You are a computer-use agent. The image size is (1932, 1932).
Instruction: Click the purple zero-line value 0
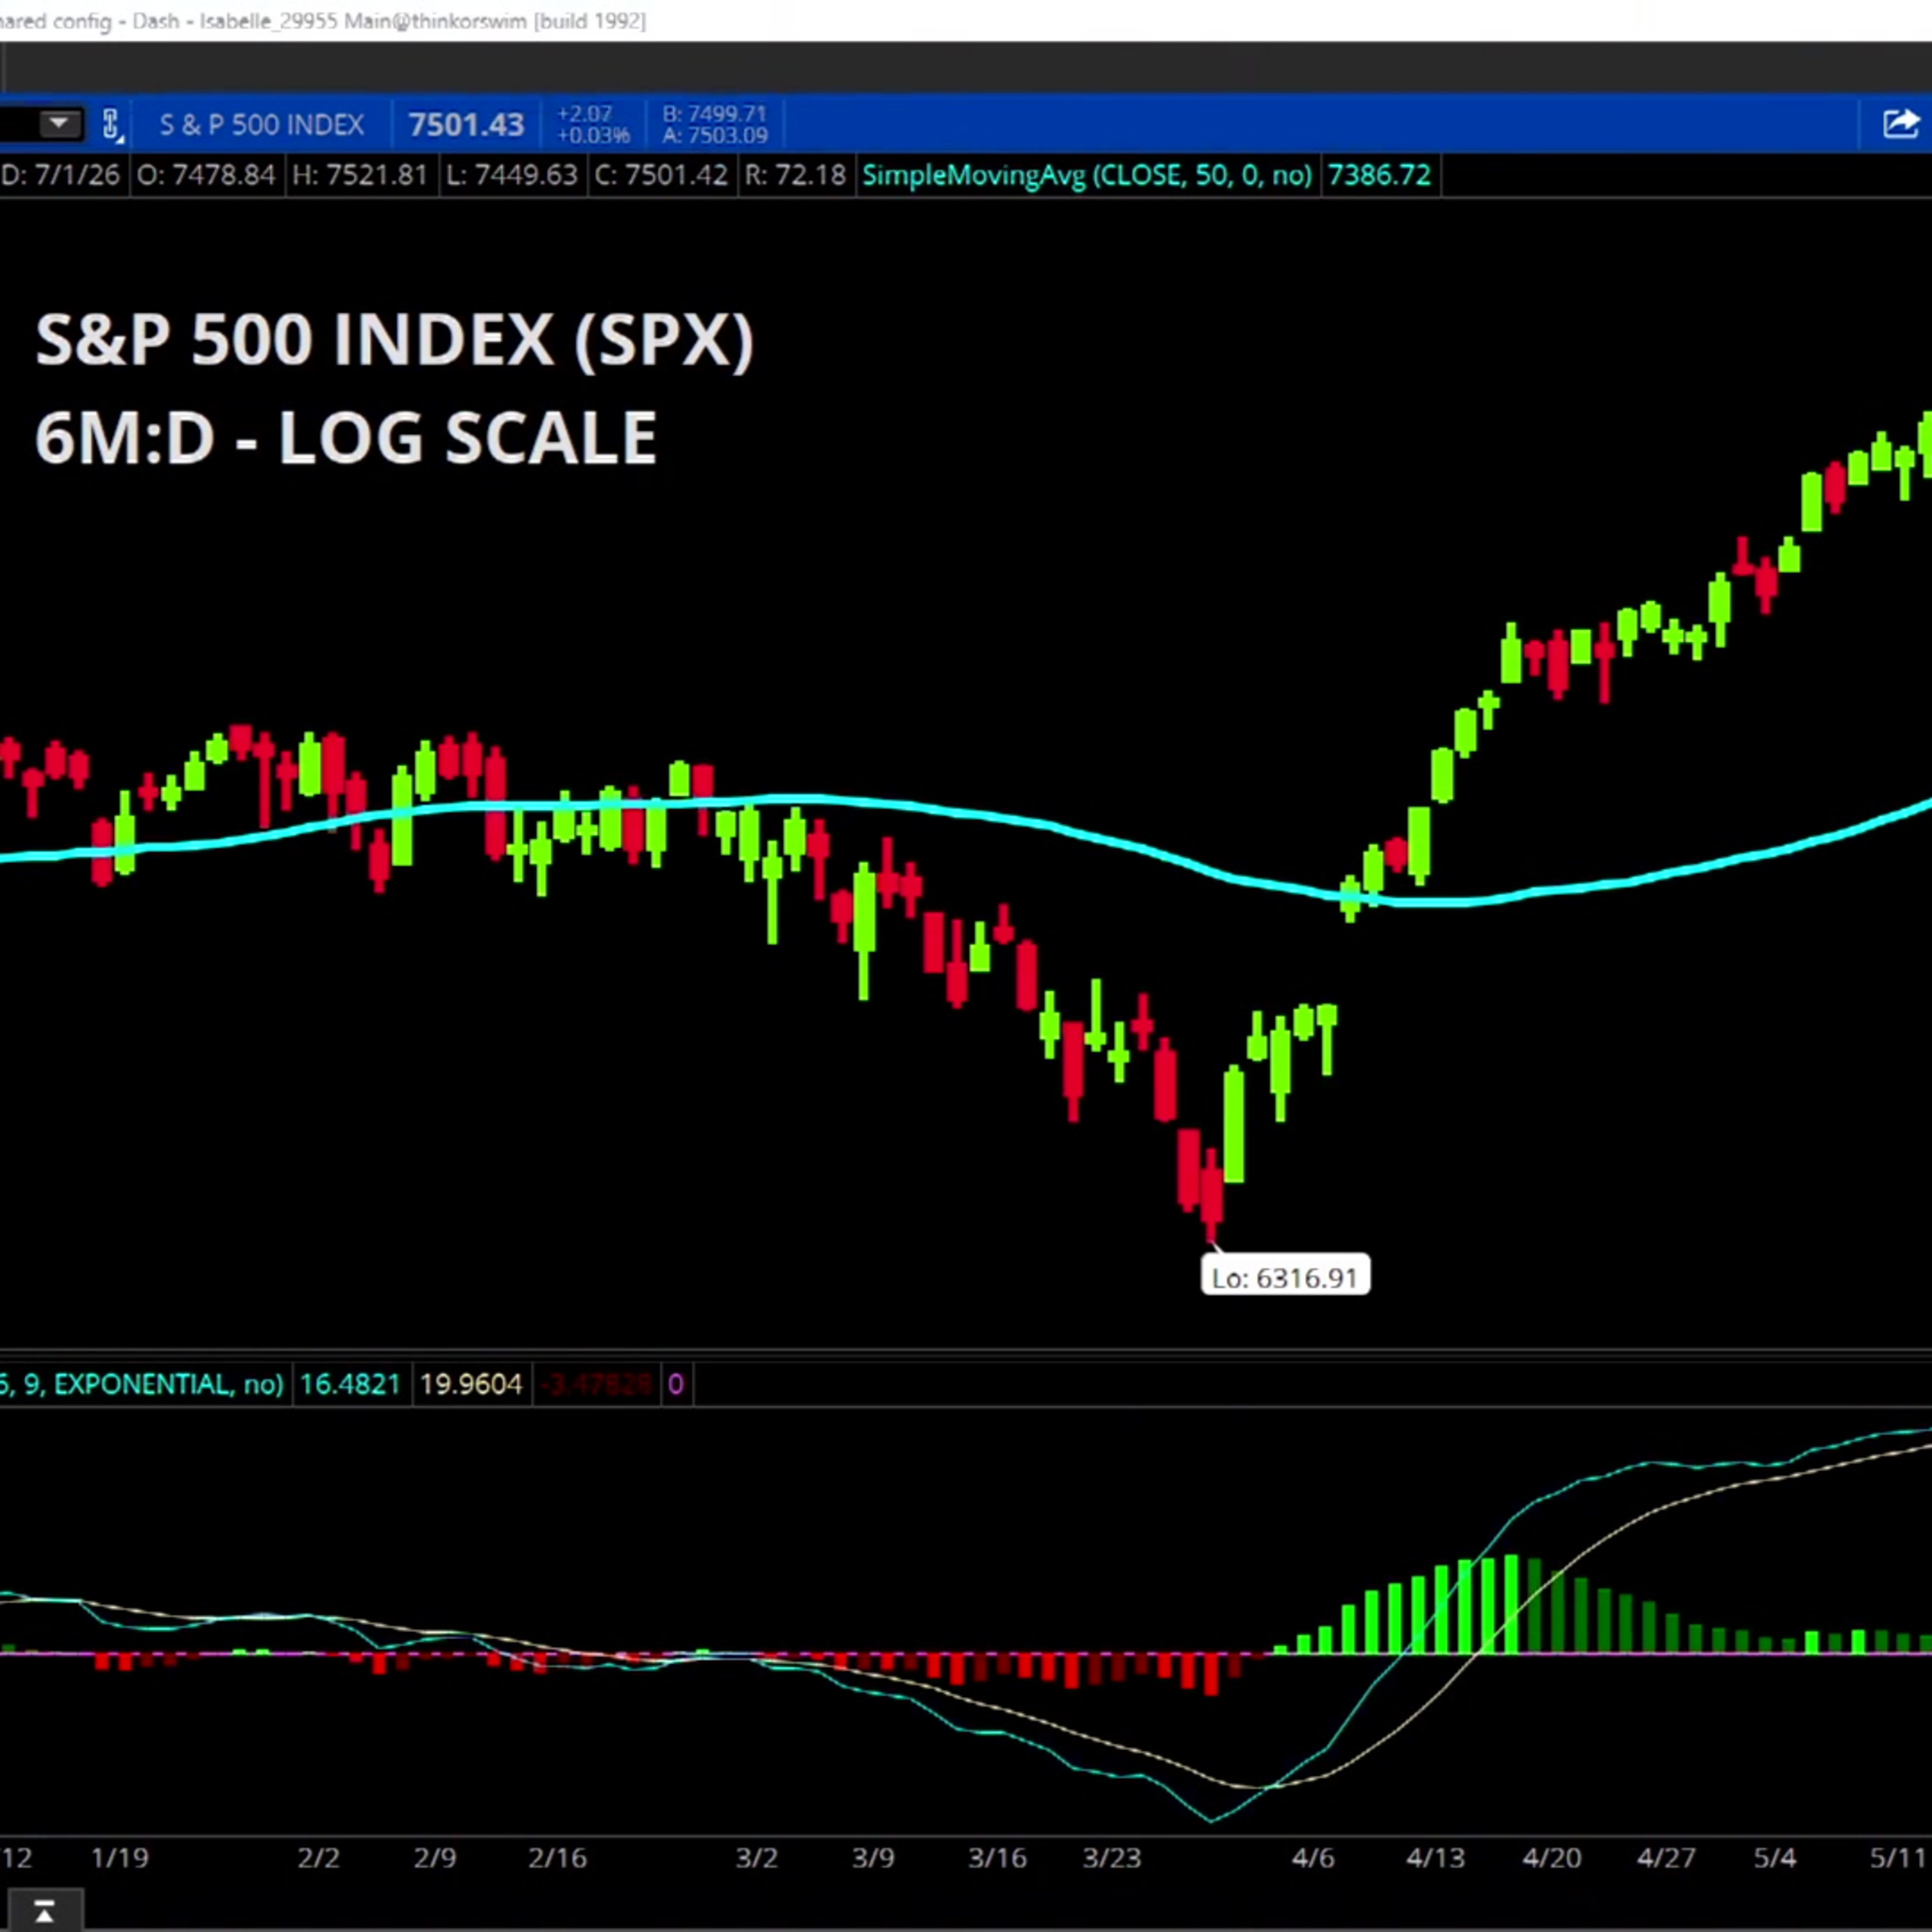pyautogui.click(x=675, y=1384)
